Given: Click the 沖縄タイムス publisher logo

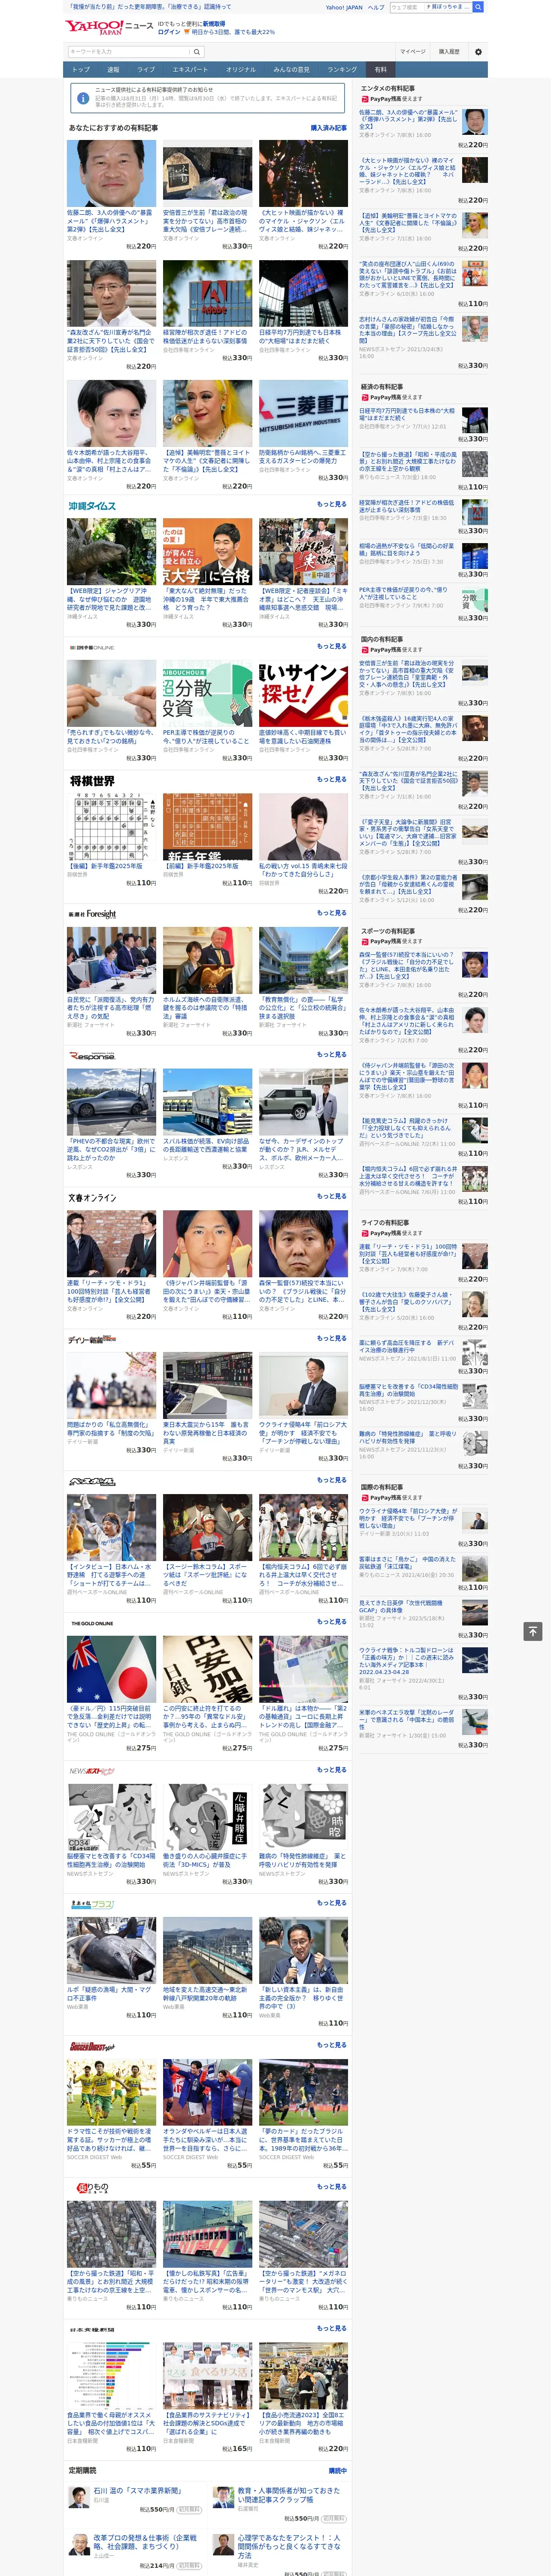Looking at the screenshot, I should tap(92, 506).
